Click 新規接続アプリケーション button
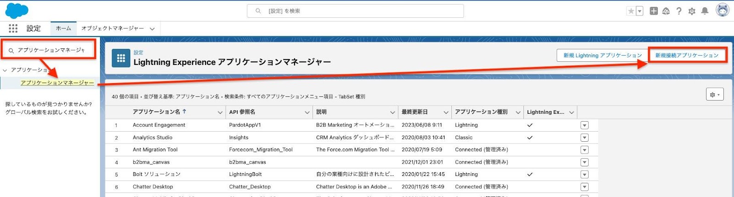Viewport: 734px width, 197px height. [687, 55]
